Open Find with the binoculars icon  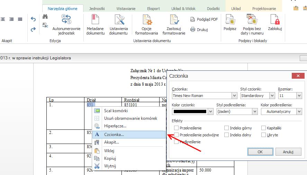45,17
